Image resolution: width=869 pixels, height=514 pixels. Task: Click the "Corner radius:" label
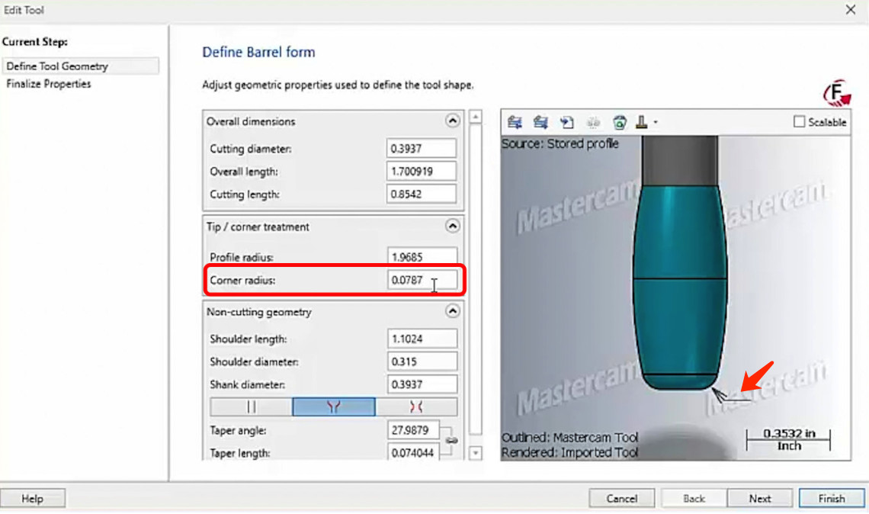click(x=242, y=281)
